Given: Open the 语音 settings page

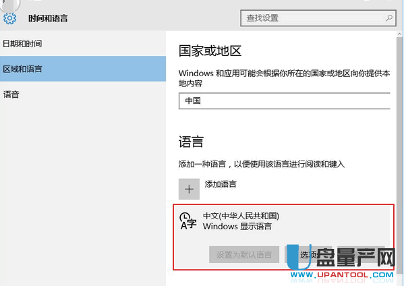Looking at the screenshot, I should pos(83,94).
